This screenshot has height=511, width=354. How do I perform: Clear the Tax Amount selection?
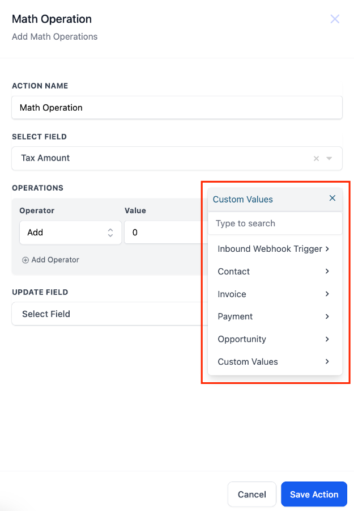pyautogui.click(x=317, y=159)
